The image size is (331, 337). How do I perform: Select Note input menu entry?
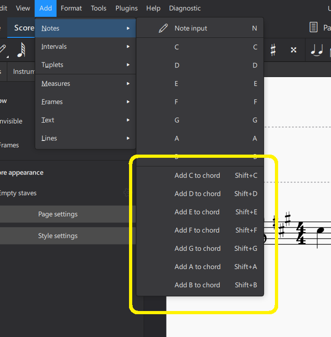click(200, 28)
